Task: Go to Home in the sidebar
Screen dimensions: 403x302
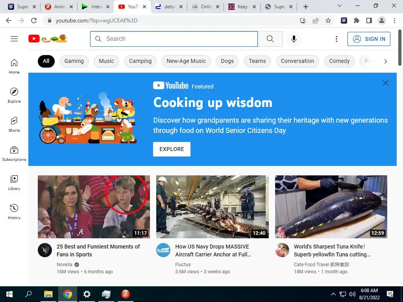Action: [x=14, y=66]
